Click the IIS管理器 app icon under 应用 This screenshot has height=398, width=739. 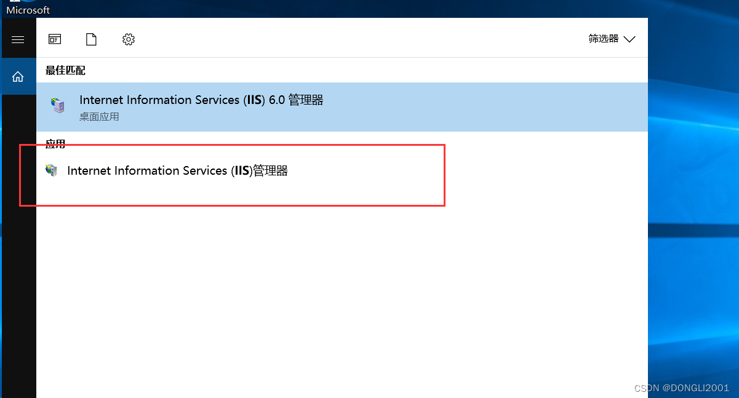[x=52, y=170]
